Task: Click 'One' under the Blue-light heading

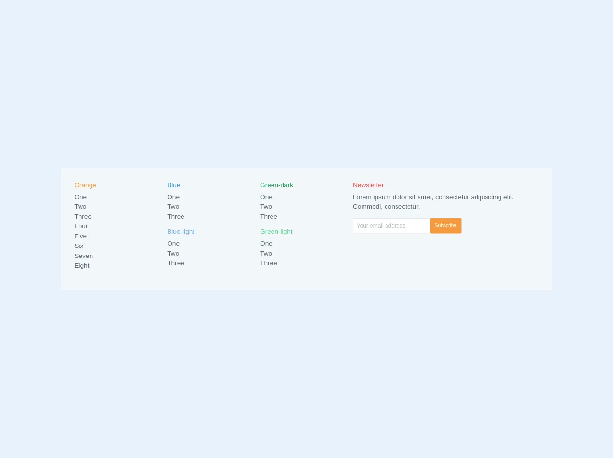Action: point(173,244)
